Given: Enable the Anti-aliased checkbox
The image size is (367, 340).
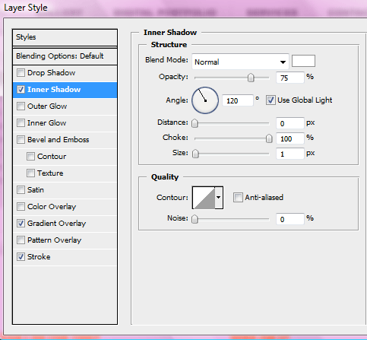Looking at the screenshot, I should click(238, 198).
